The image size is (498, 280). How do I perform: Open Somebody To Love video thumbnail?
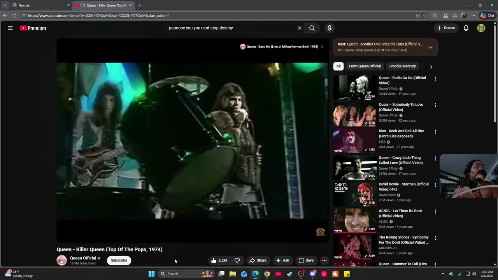pos(355,114)
